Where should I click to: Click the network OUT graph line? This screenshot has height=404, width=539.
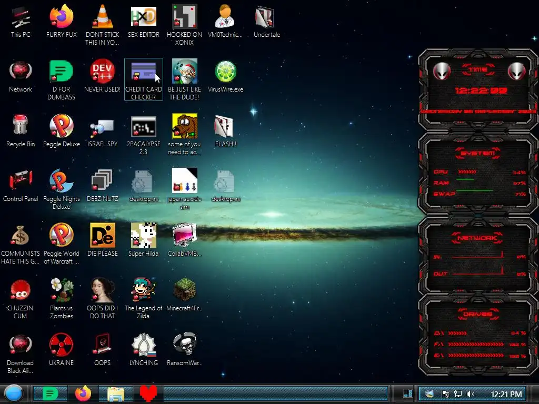478,271
